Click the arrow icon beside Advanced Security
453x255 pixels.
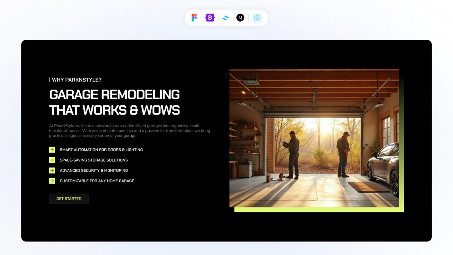click(x=52, y=170)
